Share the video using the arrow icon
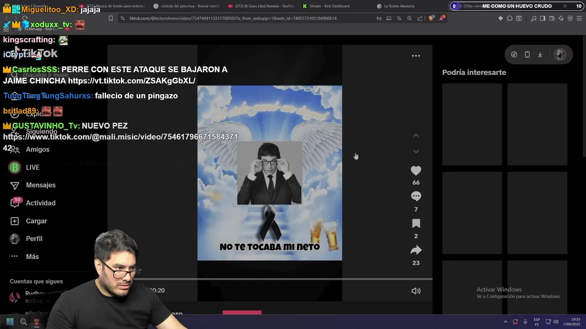Viewport: 586px width, 329px height. [416, 250]
